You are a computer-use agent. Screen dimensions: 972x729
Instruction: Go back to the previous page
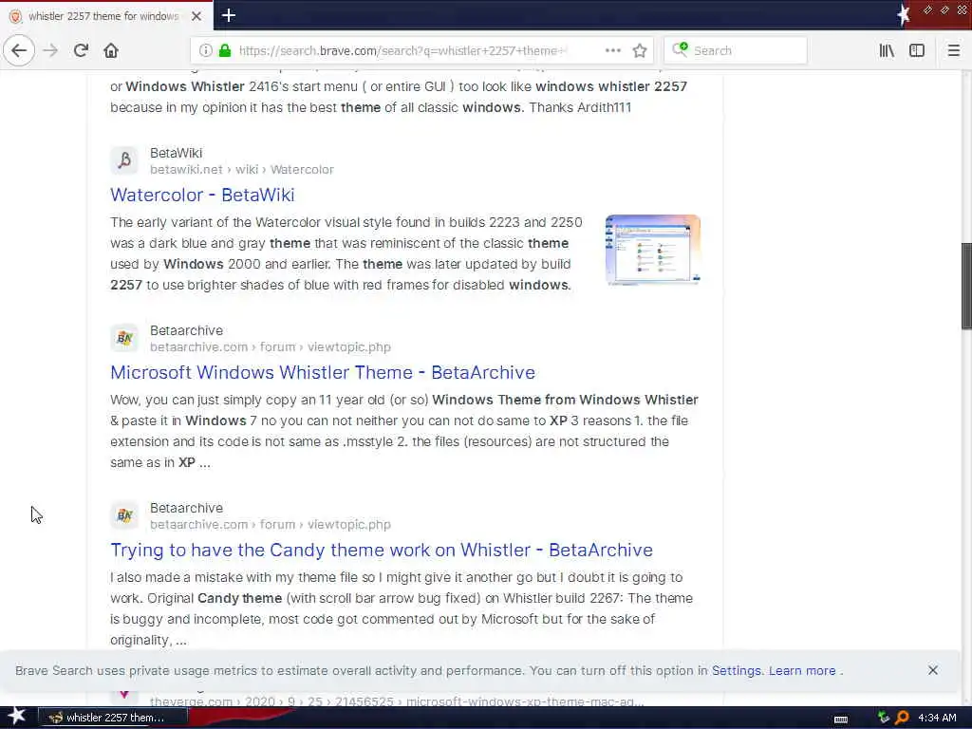[19, 50]
